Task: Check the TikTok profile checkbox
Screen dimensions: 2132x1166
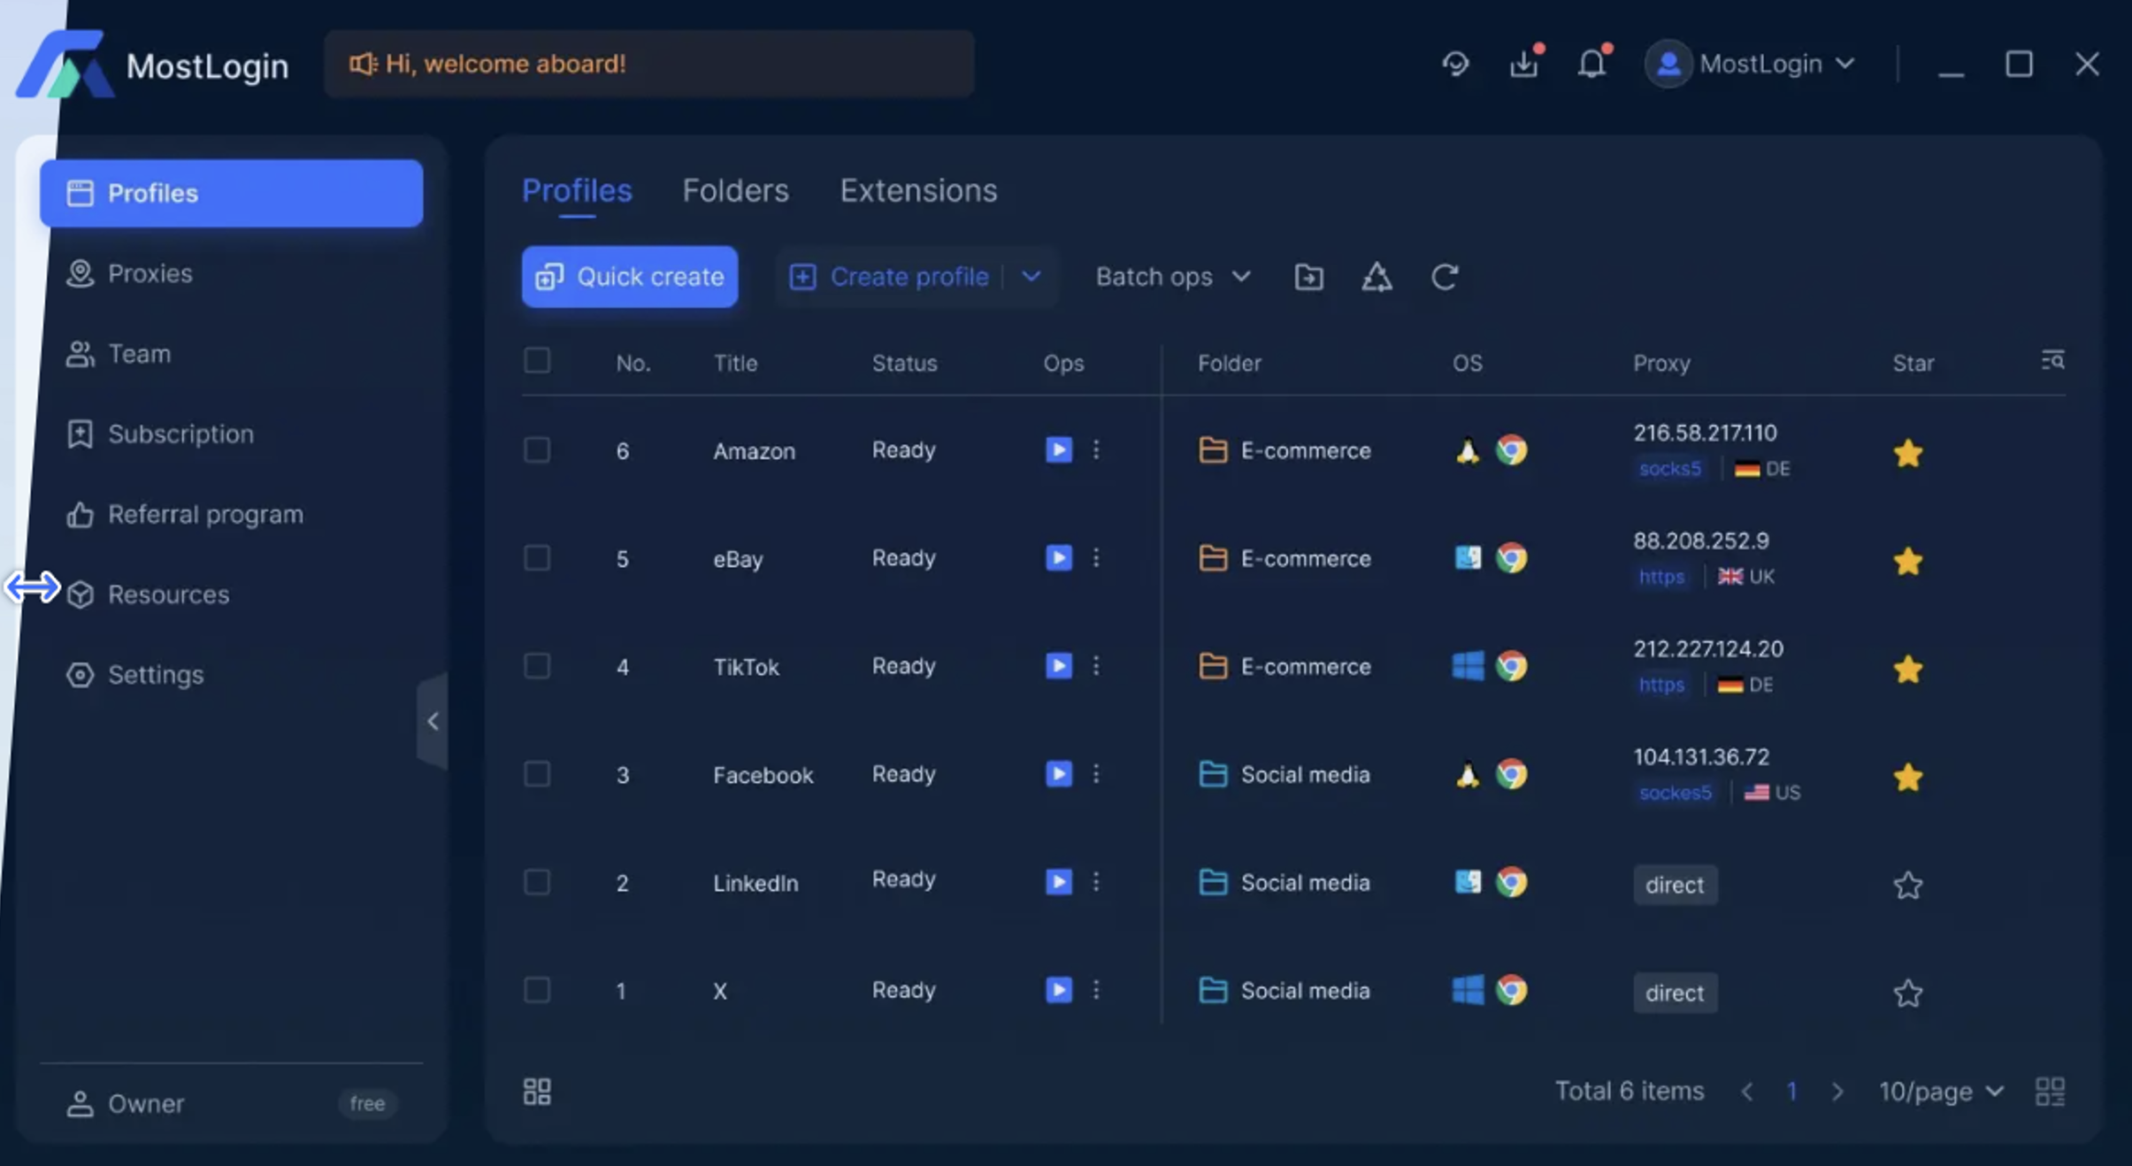Action: click(537, 665)
